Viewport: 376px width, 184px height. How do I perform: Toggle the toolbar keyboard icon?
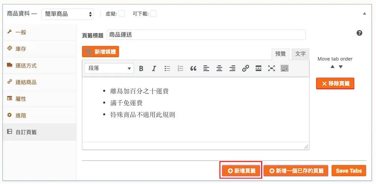click(284, 69)
